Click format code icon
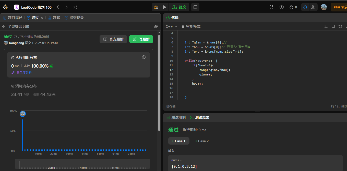Image resolution: width=347 pixels, height=171 pixels. tap(326, 26)
